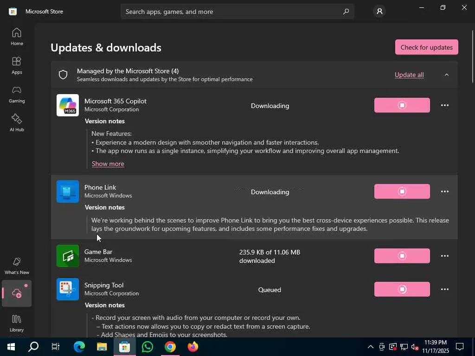
Task: Click the Queued status of Snipping Tool
Action: (270, 290)
